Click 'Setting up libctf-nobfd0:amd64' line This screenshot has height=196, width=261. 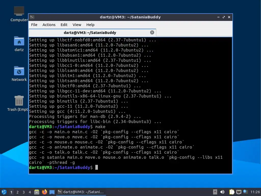pyautogui.click(x=93, y=40)
